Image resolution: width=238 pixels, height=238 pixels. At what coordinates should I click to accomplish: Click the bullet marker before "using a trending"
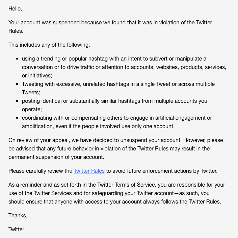pyautogui.click(x=17, y=59)
